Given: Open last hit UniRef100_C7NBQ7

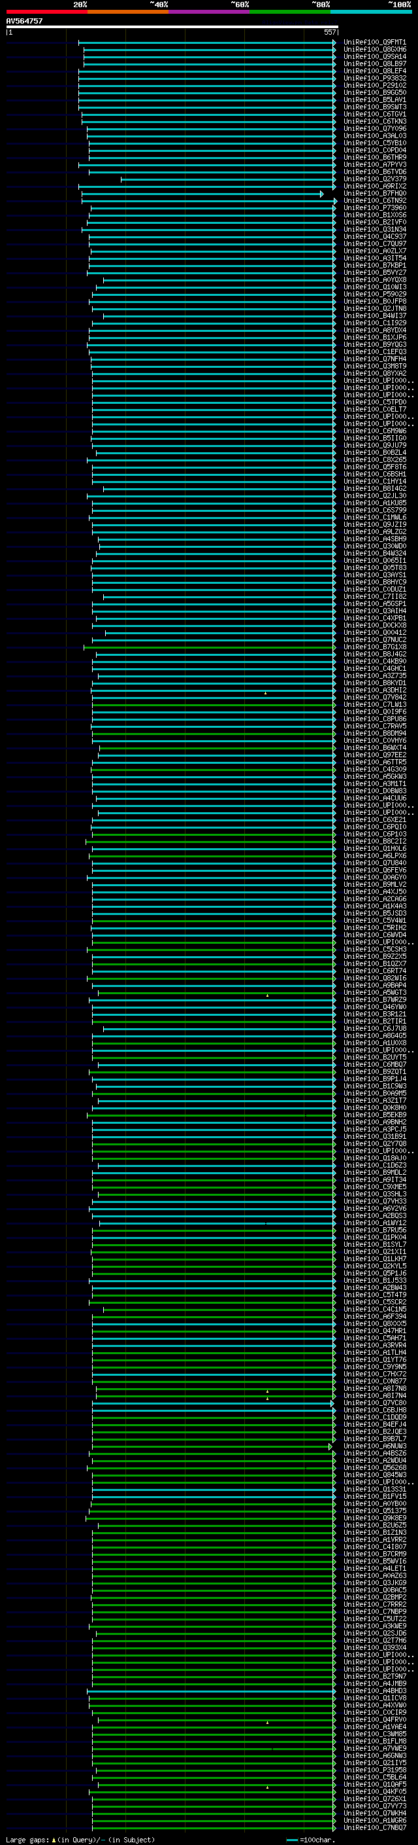Looking at the screenshot, I should [374, 1827].
